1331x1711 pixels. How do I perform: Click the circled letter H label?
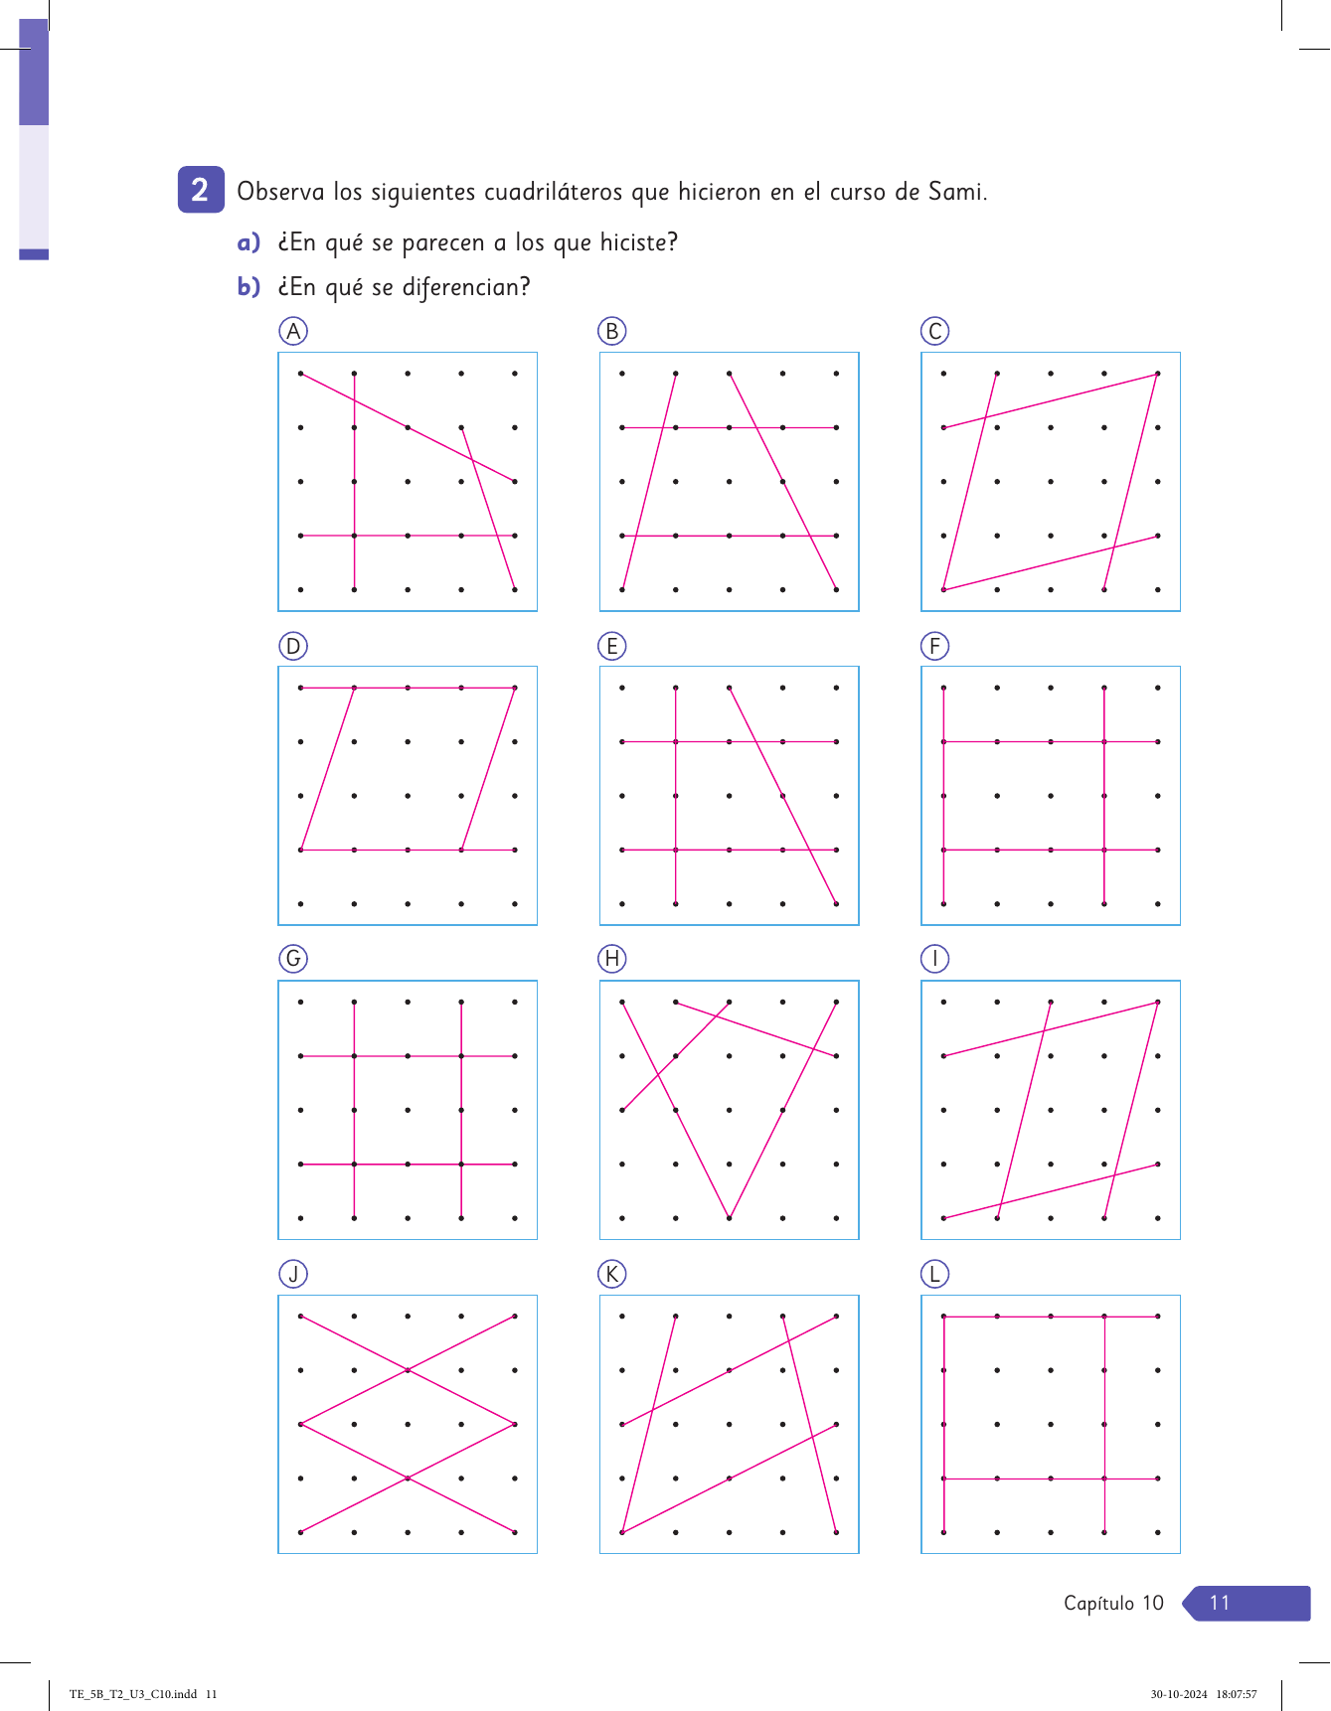coord(612,959)
